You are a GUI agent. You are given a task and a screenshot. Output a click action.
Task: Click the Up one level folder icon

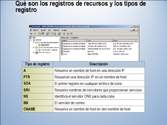coord(39,34)
